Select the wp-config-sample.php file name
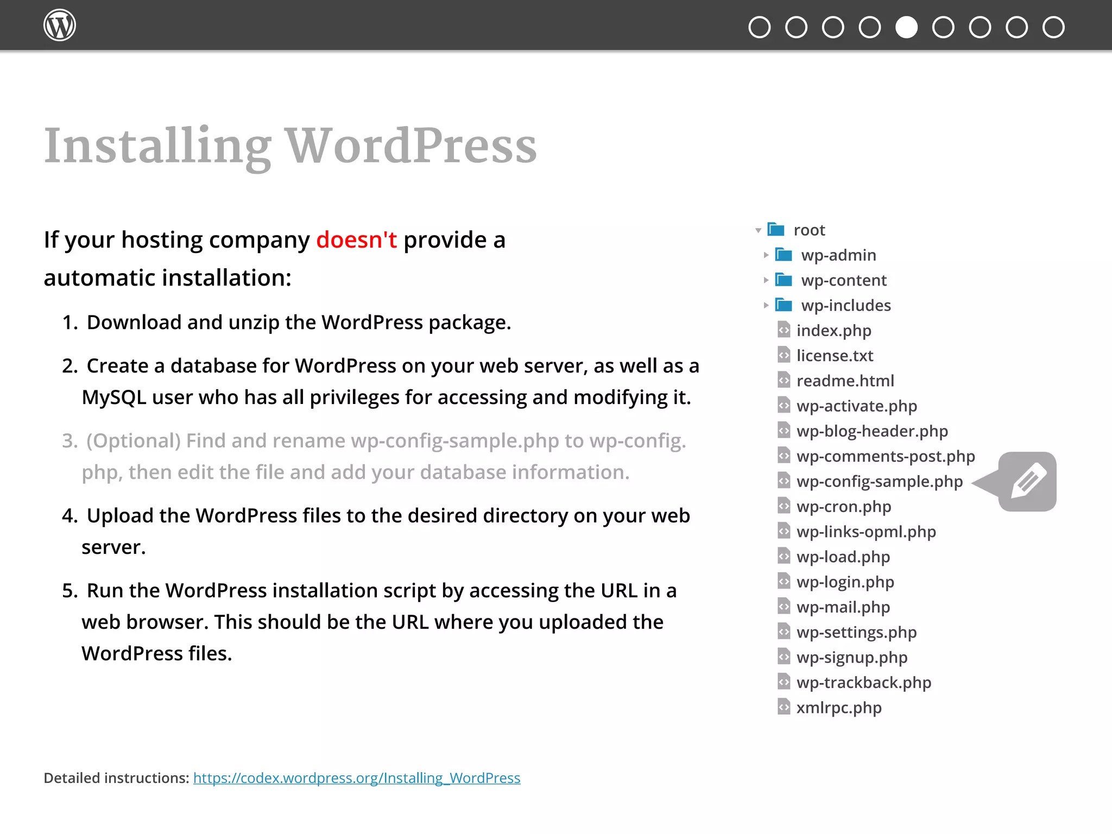Image resolution: width=1112 pixels, height=834 pixels. (x=879, y=482)
